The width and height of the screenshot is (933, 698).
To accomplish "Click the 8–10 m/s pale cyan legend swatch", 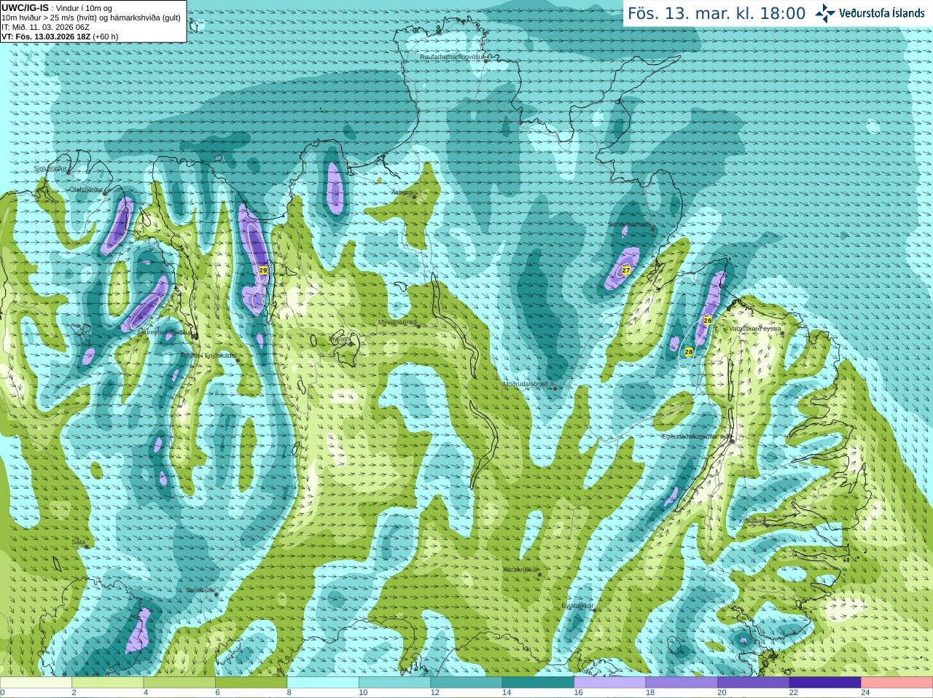I will coord(323,683).
